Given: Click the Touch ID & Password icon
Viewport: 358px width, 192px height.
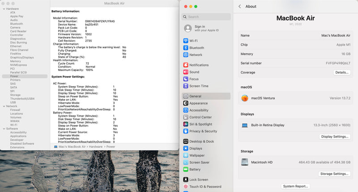Looking at the screenshot, I should pyautogui.click(x=186, y=187).
